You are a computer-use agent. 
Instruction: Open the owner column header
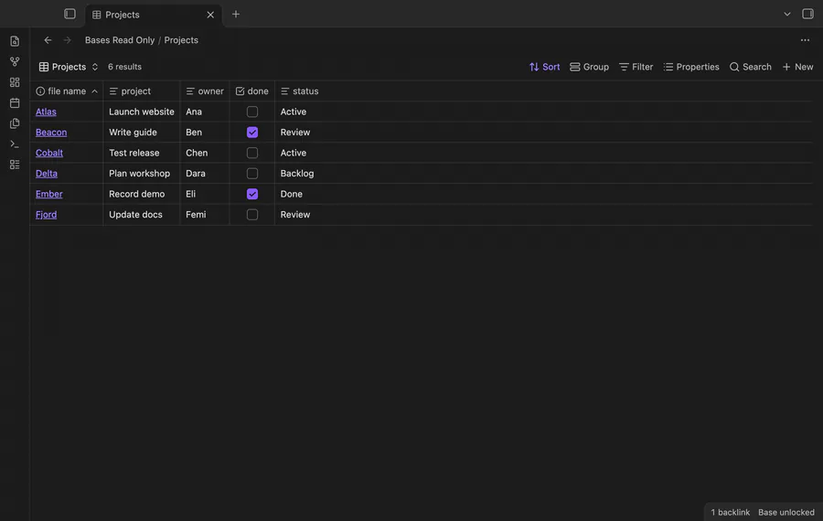[205, 90]
